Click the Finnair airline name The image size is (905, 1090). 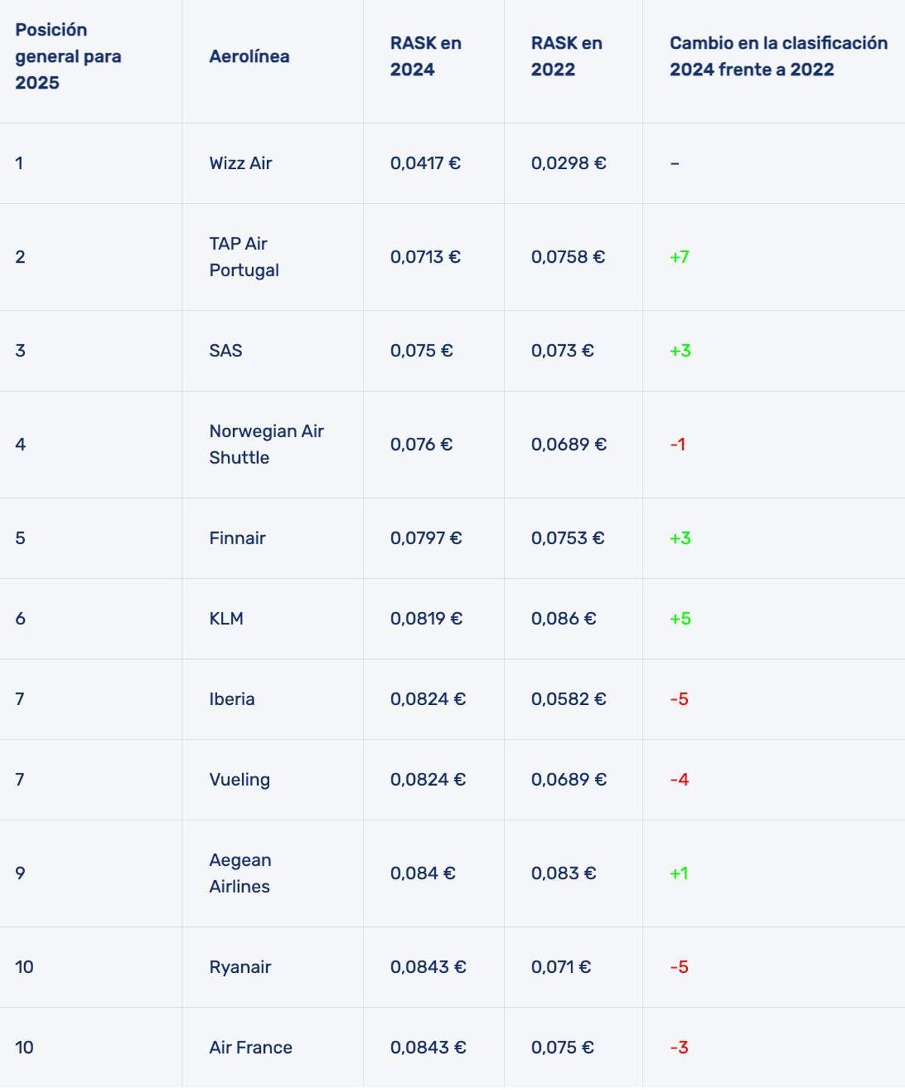[x=237, y=538]
